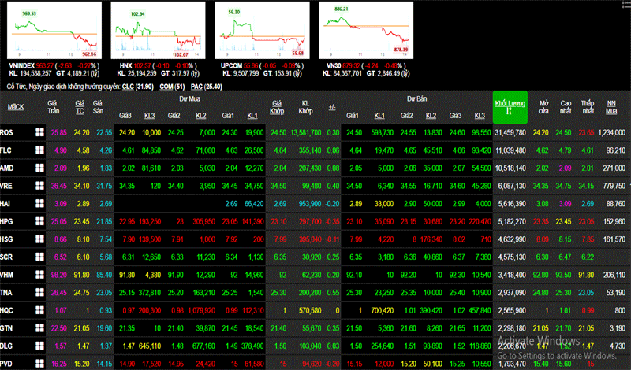Viewport: 631px width, 370px height.
Task: Sort by the green Khối Lượng column
Action: click(510, 107)
